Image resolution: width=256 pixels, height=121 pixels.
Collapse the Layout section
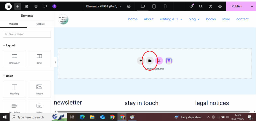click(x=9, y=45)
